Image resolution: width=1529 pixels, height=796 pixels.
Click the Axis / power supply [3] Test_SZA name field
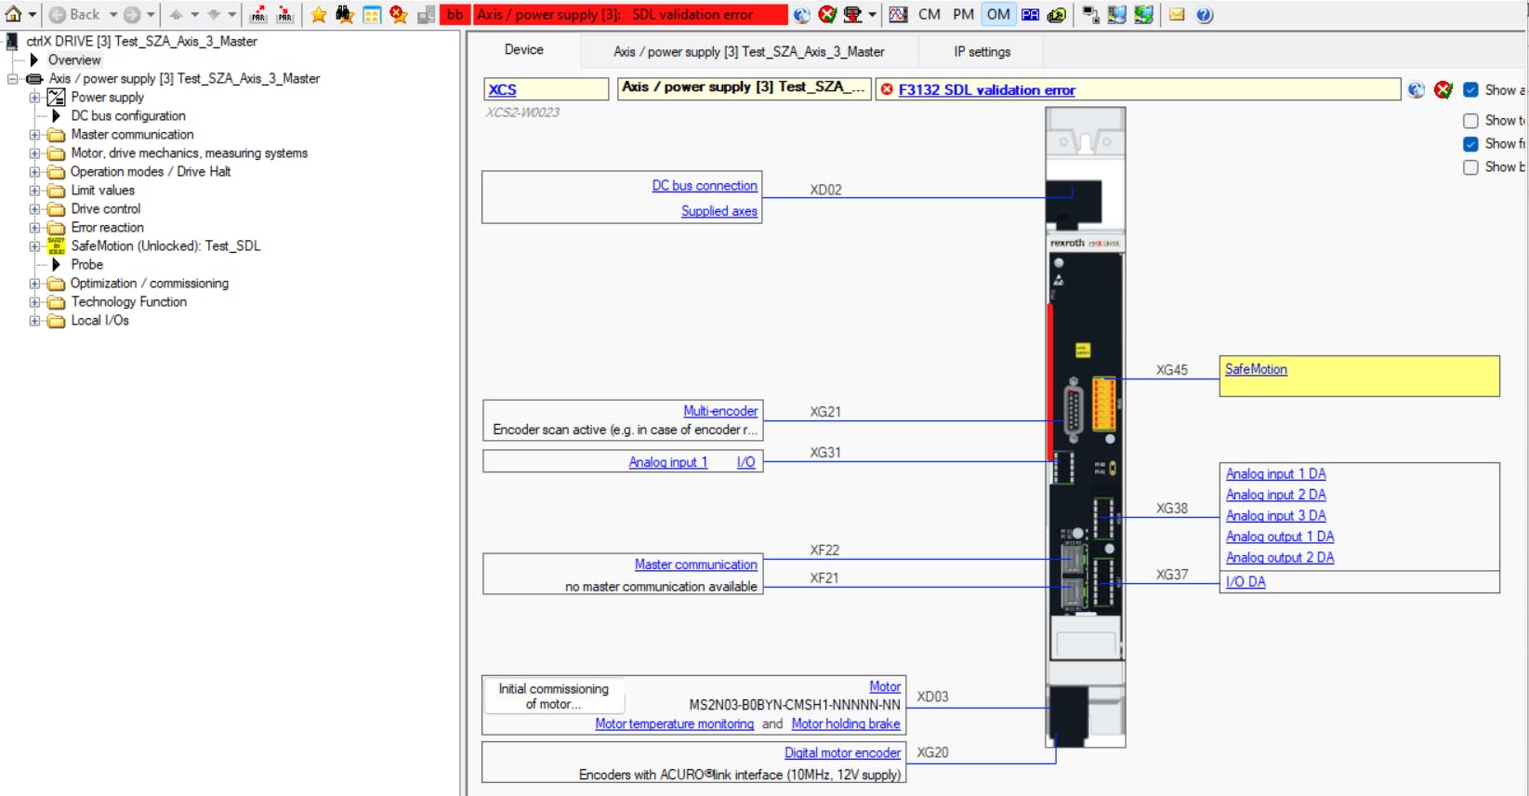pyautogui.click(x=744, y=88)
